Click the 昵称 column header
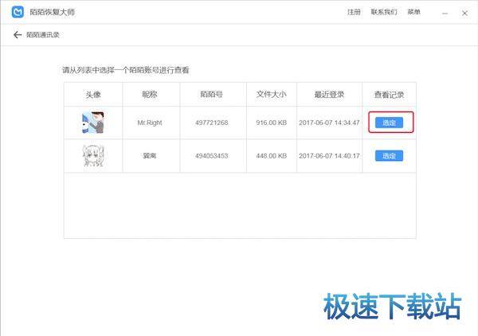 [x=150, y=95]
